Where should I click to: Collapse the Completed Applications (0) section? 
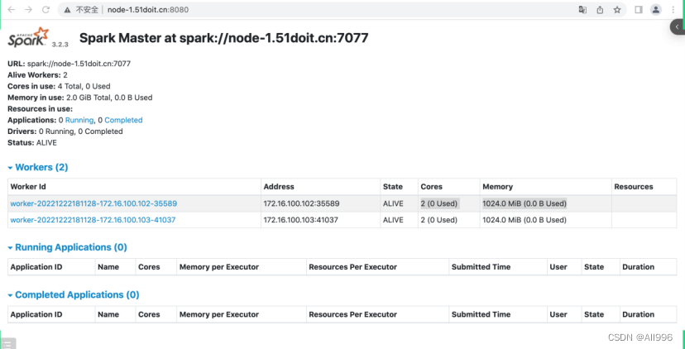(x=74, y=295)
